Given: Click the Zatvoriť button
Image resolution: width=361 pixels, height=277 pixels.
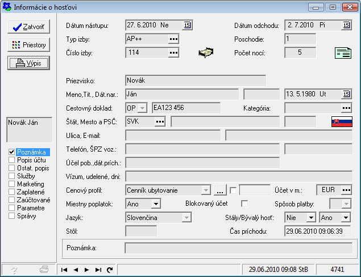Looking at the screenshot, I should click(28, 27).
